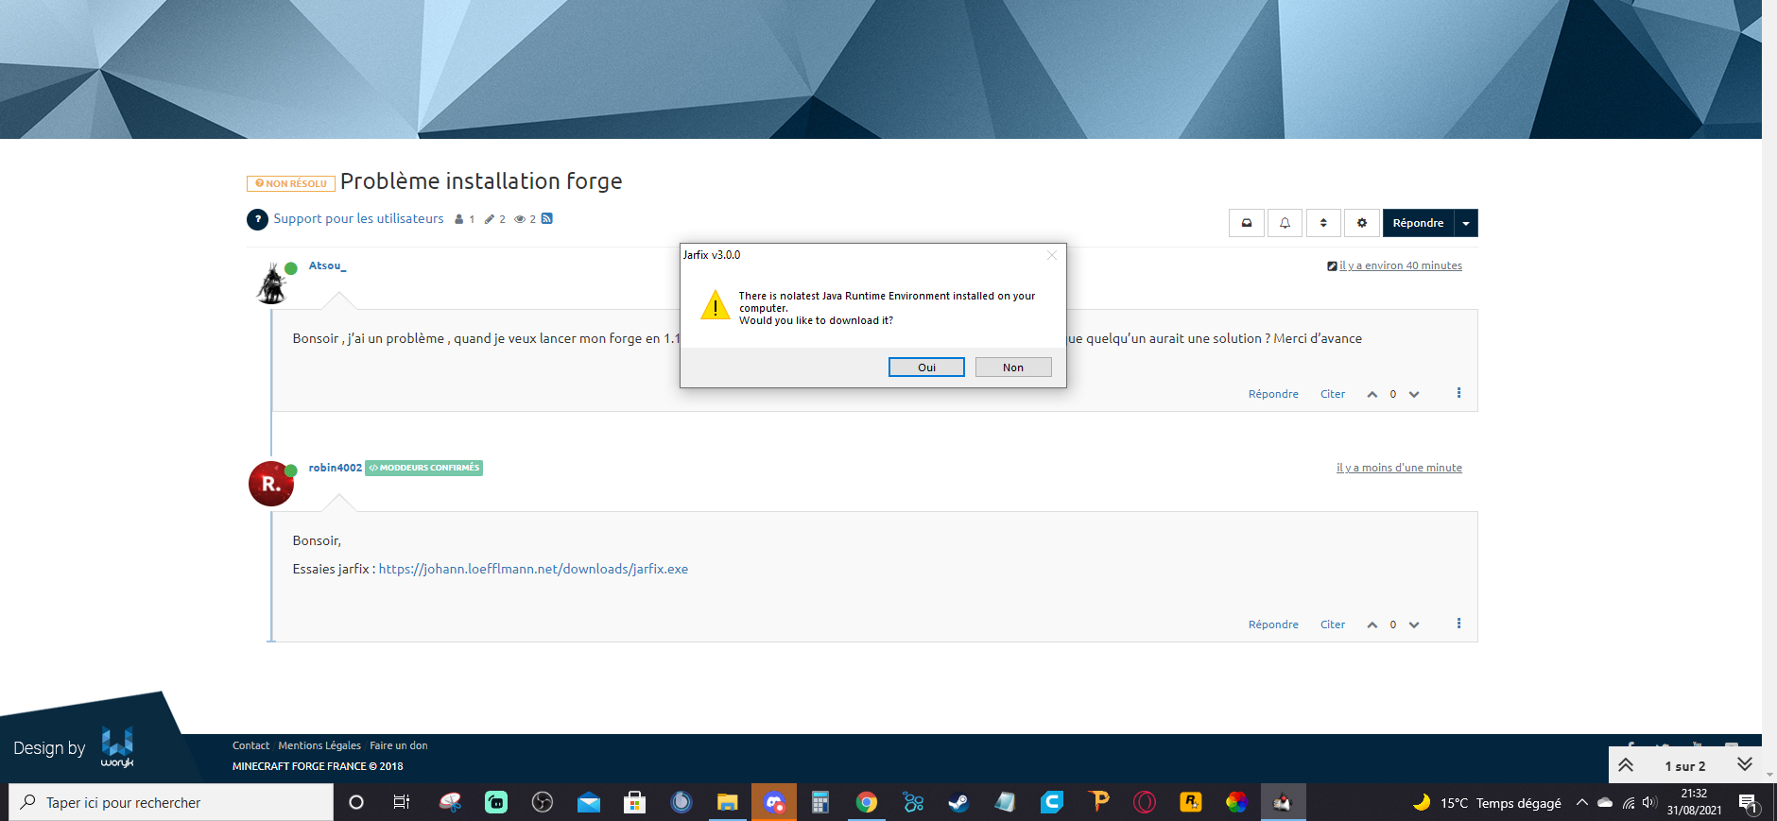This screenshot has height=821, width=1777.
Task: Open the post sort order dropdown
Action: pyautogui.click(x=1323, y=223)
